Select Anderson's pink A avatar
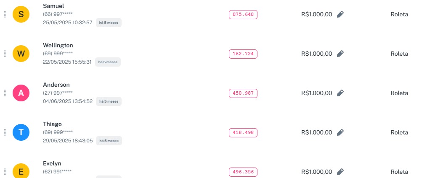427x178 pixels. (x=21, y=93)
